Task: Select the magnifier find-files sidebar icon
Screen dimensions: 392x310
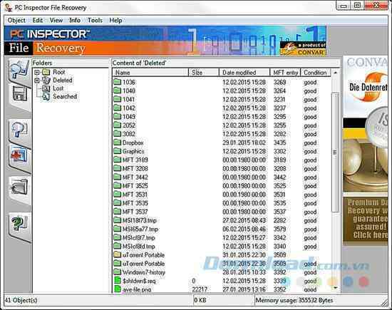Action: [19, 129]
